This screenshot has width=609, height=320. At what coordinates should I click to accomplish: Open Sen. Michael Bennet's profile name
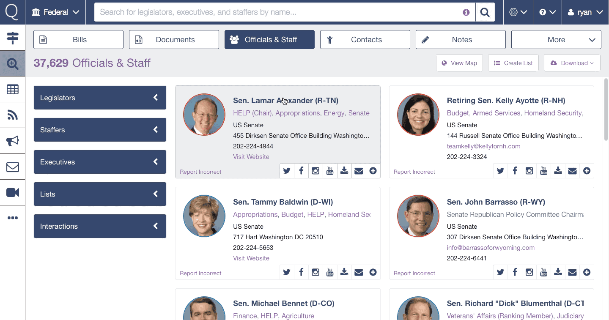coord(283,304)
